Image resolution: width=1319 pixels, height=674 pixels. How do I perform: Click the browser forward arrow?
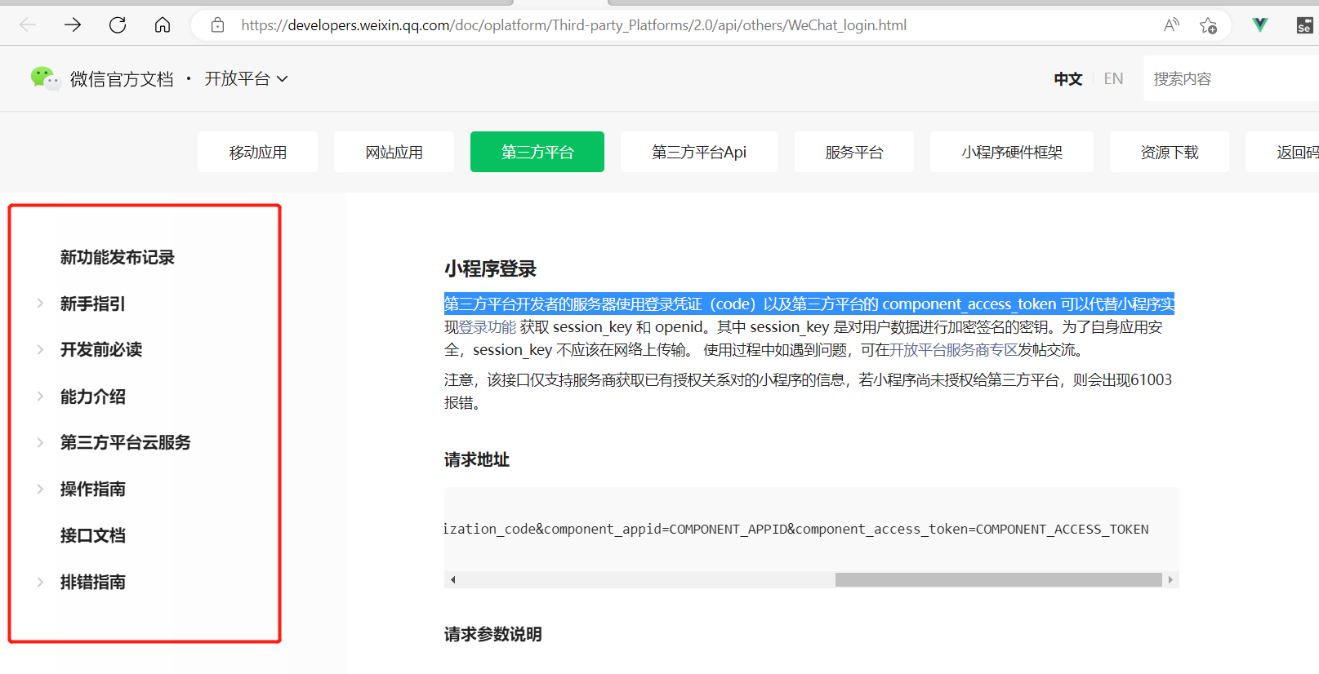[73, 25]
